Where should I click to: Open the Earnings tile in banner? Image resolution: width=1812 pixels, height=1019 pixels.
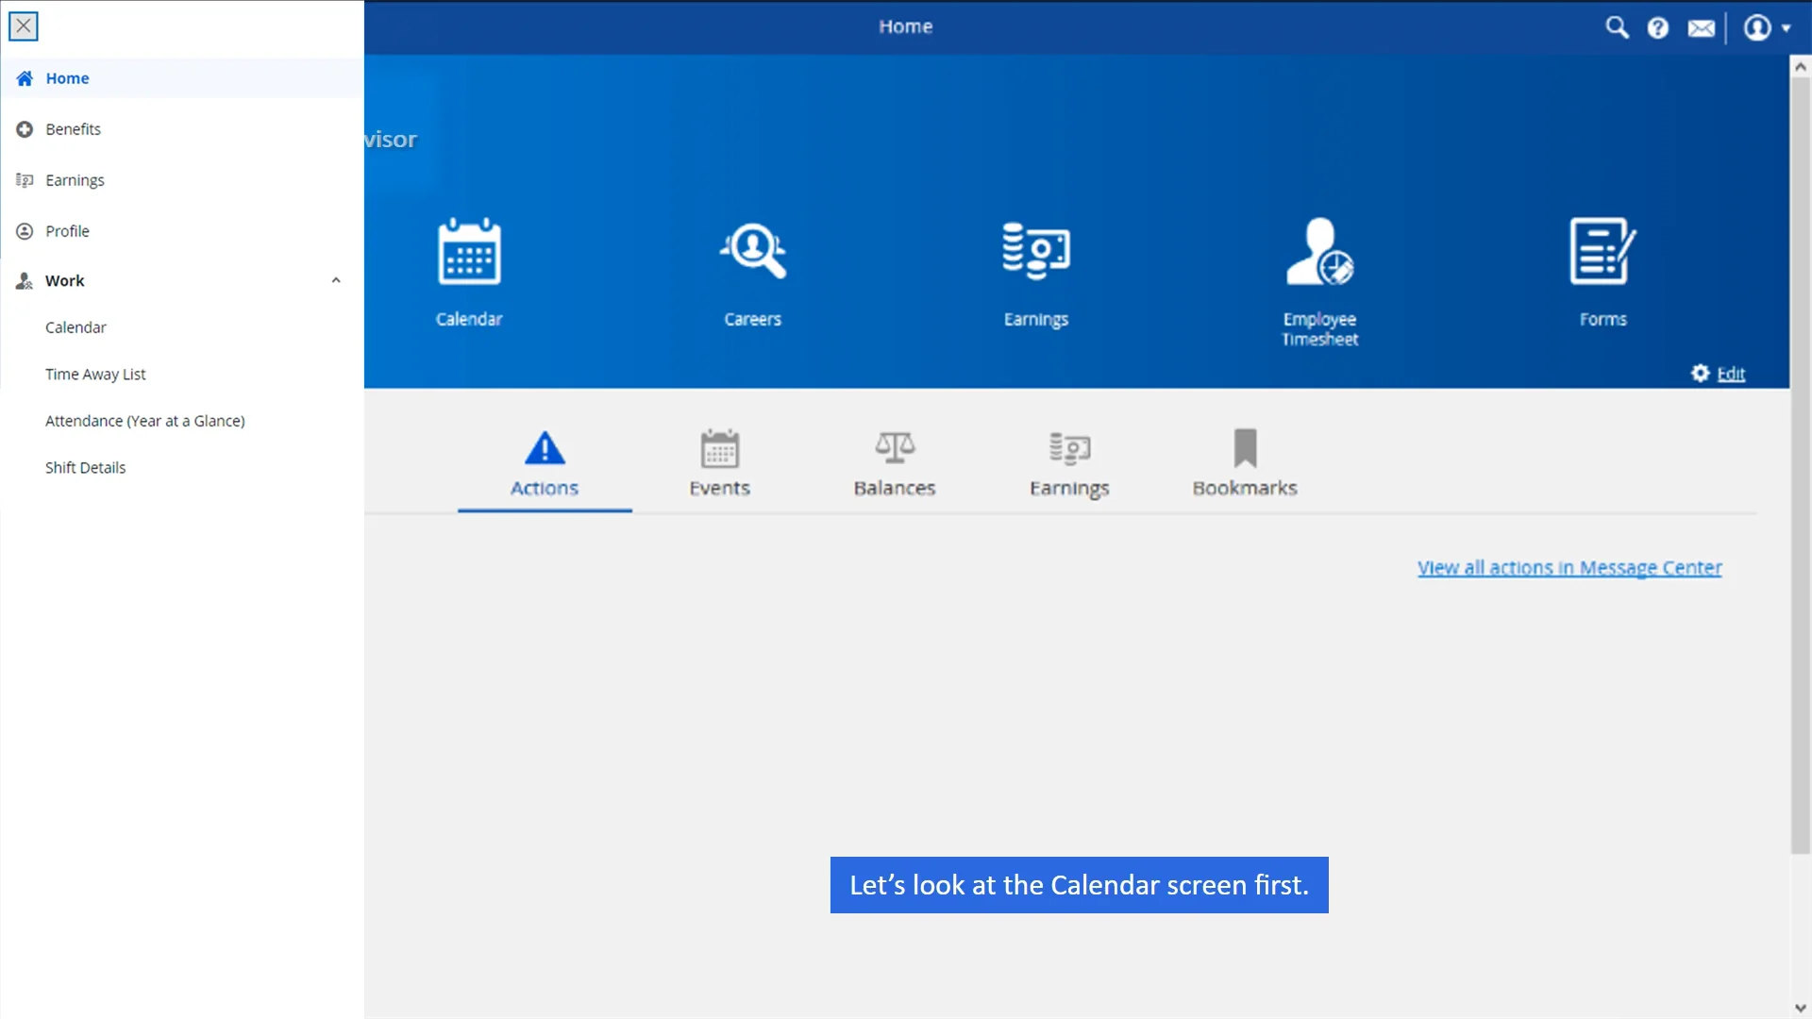coord(1035,275)
